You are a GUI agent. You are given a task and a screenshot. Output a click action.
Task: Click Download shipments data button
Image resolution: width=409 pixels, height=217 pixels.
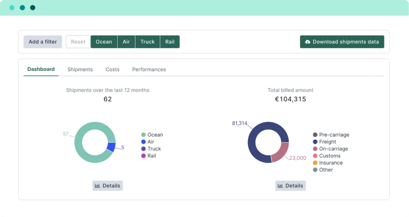tap(342, 42)
